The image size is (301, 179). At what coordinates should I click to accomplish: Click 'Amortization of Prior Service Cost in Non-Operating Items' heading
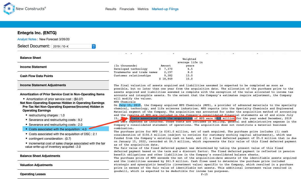tap(62, 94)
